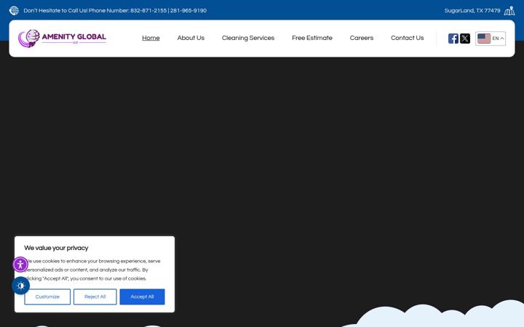Click the phone number 832-871-2155 text

point(148,11)
